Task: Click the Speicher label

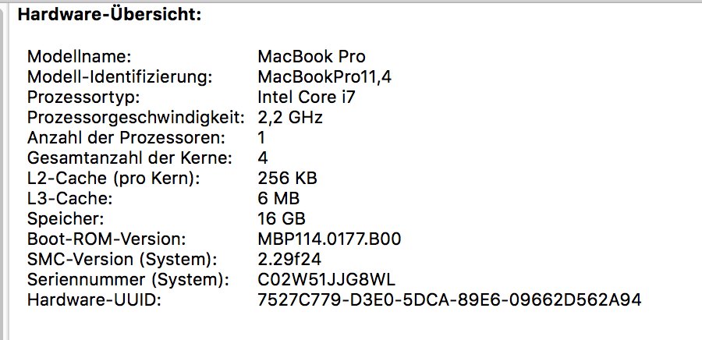Action: [x=65, y=219]
